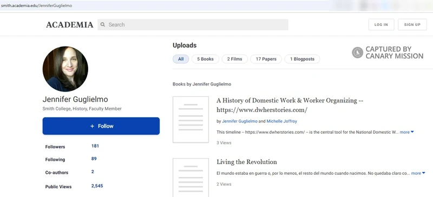433x197 pixels.
Task: Click the LOG IN button
Action: click(381, 24)
